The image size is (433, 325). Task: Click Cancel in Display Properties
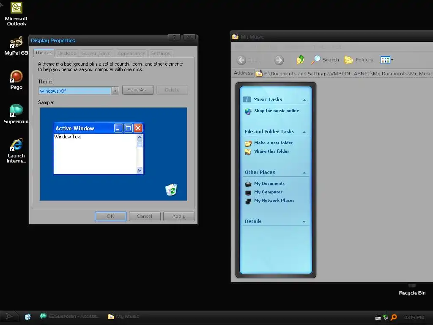point(145,216)
